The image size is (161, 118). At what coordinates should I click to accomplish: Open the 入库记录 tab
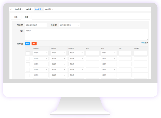28,9
